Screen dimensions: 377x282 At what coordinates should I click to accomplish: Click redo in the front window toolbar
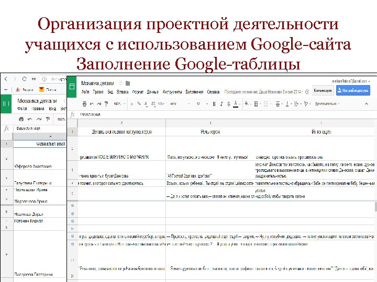click(99, 104)
